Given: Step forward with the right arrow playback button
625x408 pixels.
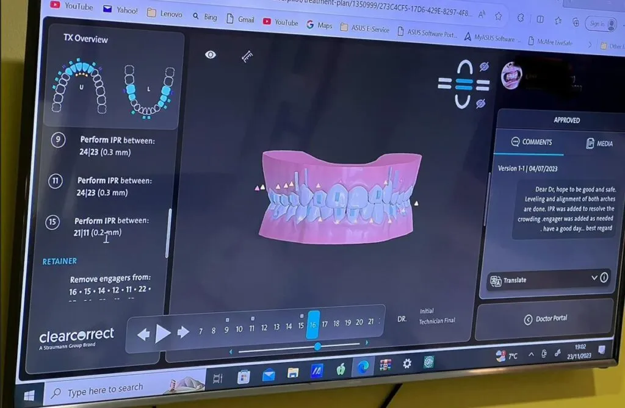Looking at the screenshot, I should tap(183, 332).
